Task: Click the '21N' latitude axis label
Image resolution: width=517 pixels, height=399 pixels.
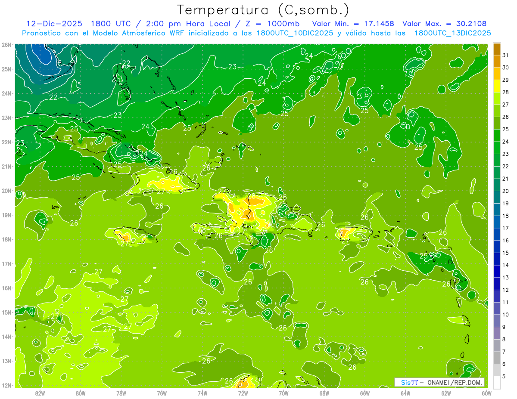Action: point(6,166)
